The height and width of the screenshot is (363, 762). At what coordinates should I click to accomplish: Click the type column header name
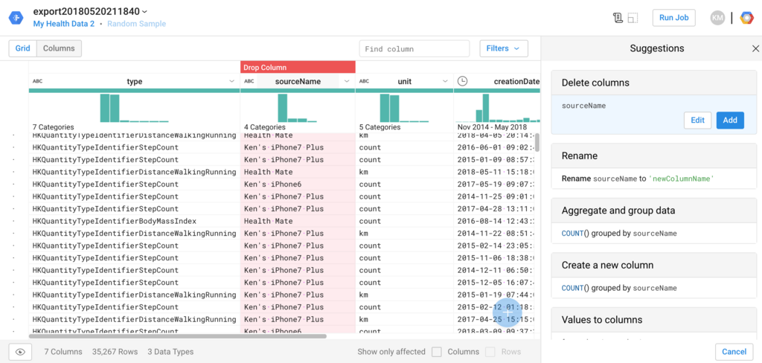coord(135,82)
